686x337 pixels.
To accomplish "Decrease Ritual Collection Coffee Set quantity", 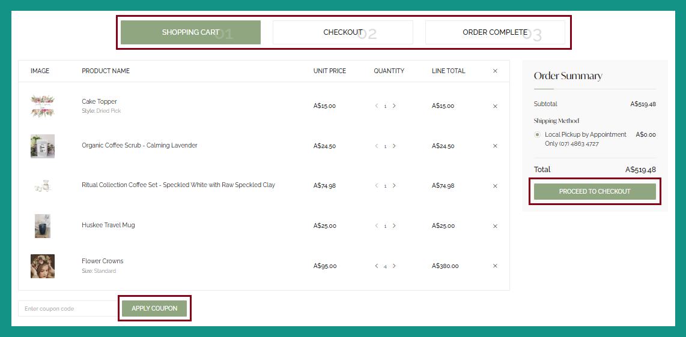I will [x=376, y=185].
